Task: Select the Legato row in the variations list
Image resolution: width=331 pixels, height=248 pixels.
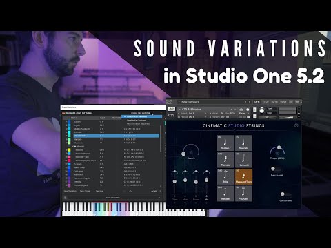Action: coord(116,125)
